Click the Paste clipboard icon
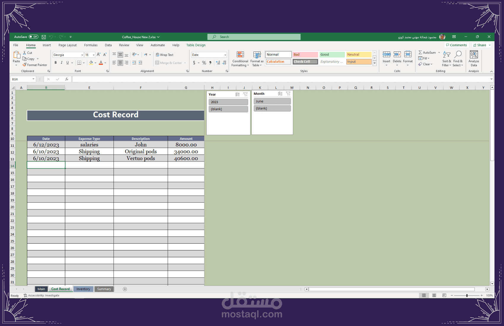Screen dimensions: 504x326 pos(17,55)
